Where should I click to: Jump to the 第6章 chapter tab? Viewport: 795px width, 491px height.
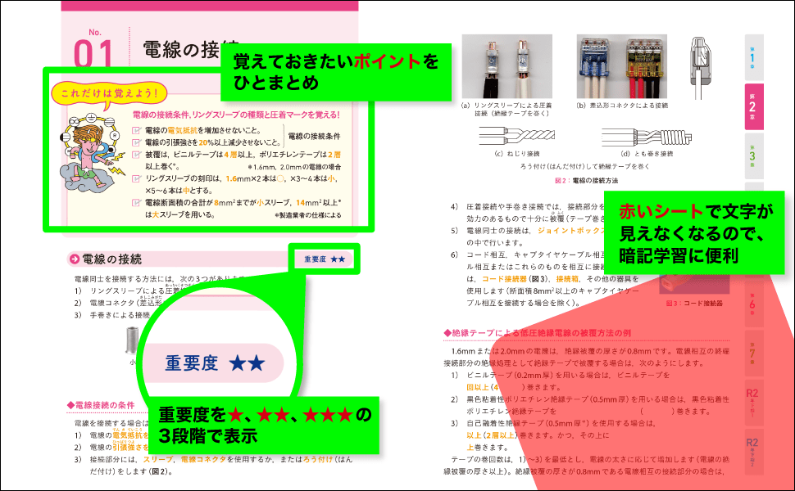(753, 304)
